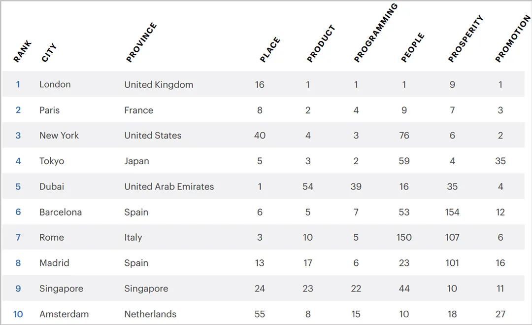Open the Barcelona city entry
The width and height of the screenshot is (532, 325).
point(61,212)
